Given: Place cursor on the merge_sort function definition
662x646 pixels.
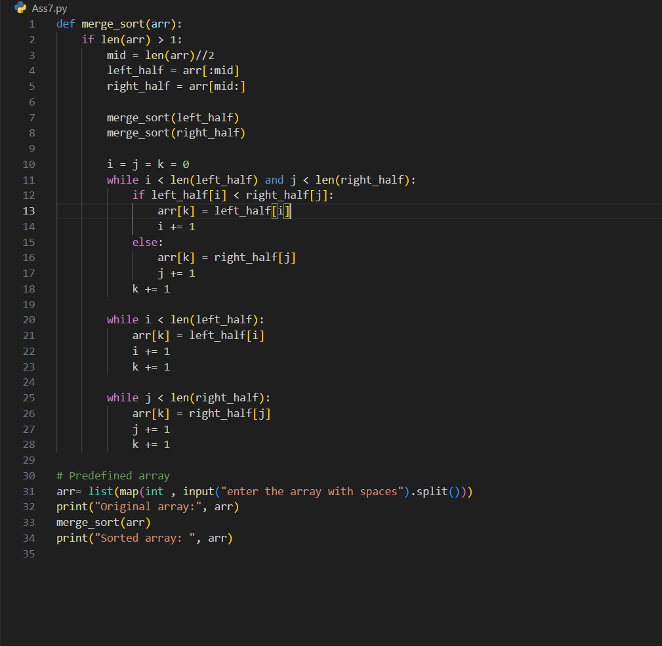Looking at the screenshot, I should pyautogui.click(x=112, y=24).
